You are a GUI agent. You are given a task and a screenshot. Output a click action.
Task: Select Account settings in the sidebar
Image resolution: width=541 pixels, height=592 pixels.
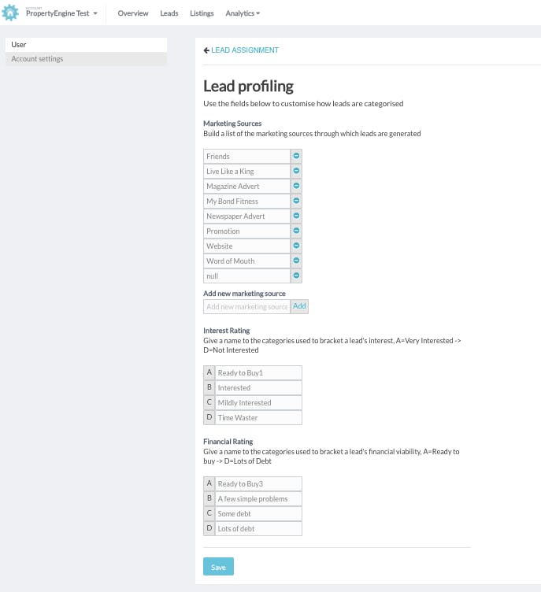pos(85,59)
